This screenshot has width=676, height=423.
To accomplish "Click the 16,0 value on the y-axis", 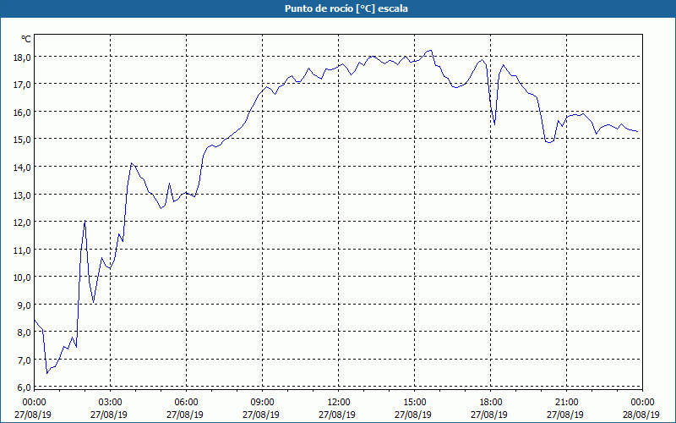I will (x=22, y=113).
